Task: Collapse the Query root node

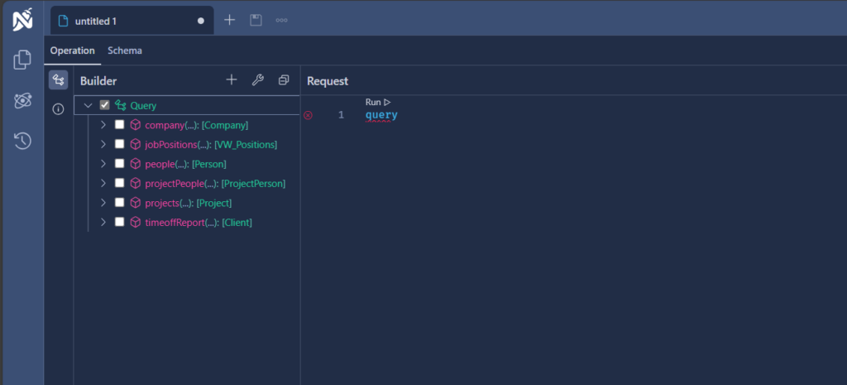Action: pos(88,105)
